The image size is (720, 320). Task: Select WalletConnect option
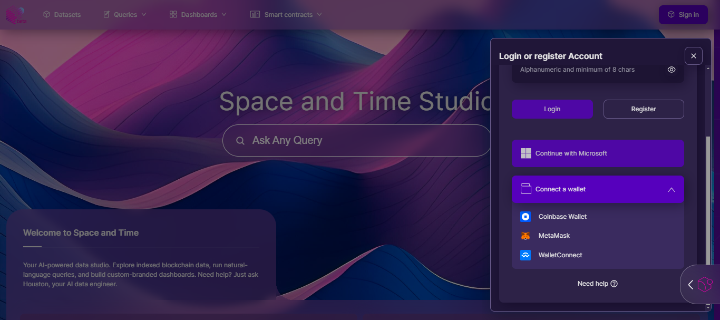click(598, 255)
